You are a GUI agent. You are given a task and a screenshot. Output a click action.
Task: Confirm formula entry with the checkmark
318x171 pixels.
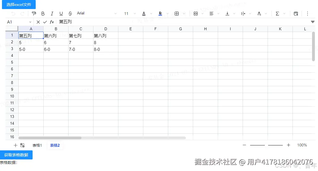45,22
